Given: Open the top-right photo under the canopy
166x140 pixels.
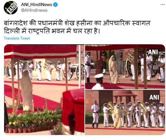Looking at the screenshot, I should click(x=125, y=67).
